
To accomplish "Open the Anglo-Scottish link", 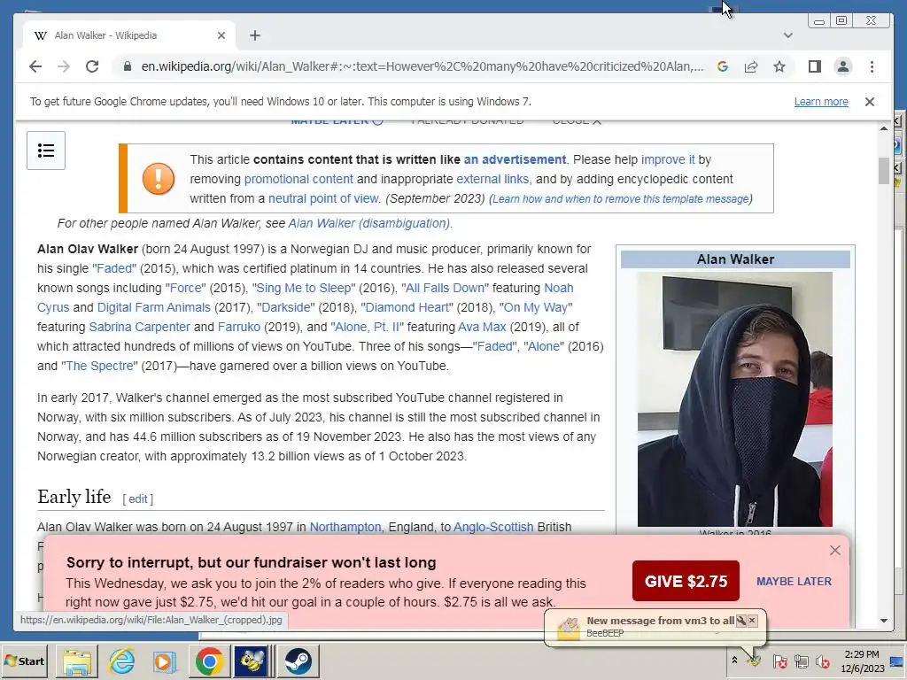I will (x=493, y=528).
